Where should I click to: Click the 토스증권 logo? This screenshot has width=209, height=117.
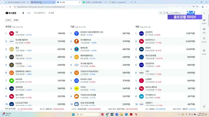(x=11, y=13)
